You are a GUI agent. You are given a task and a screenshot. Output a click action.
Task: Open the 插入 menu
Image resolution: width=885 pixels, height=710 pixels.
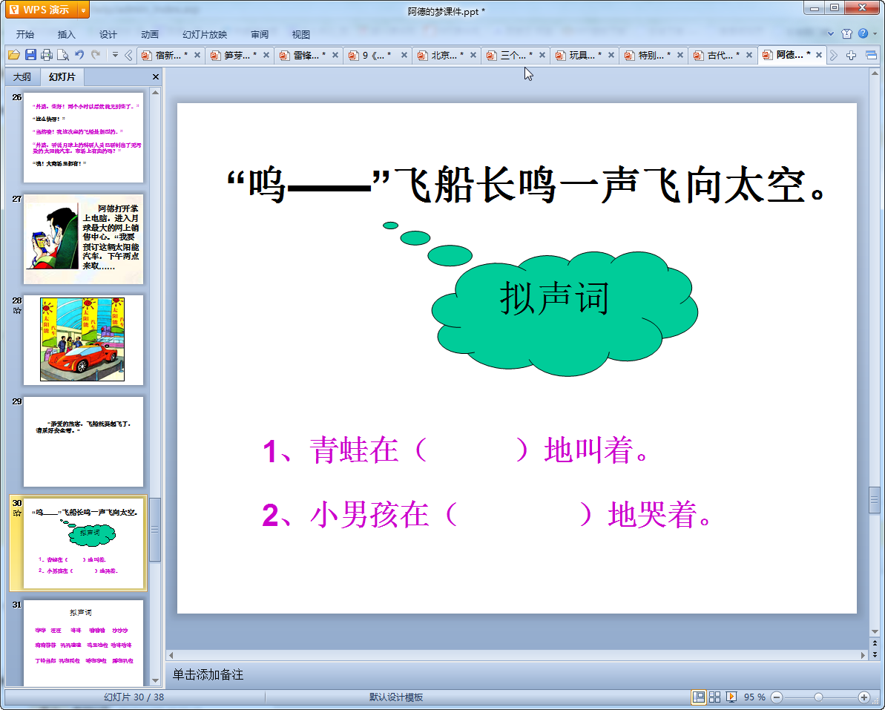click(66, 34)
